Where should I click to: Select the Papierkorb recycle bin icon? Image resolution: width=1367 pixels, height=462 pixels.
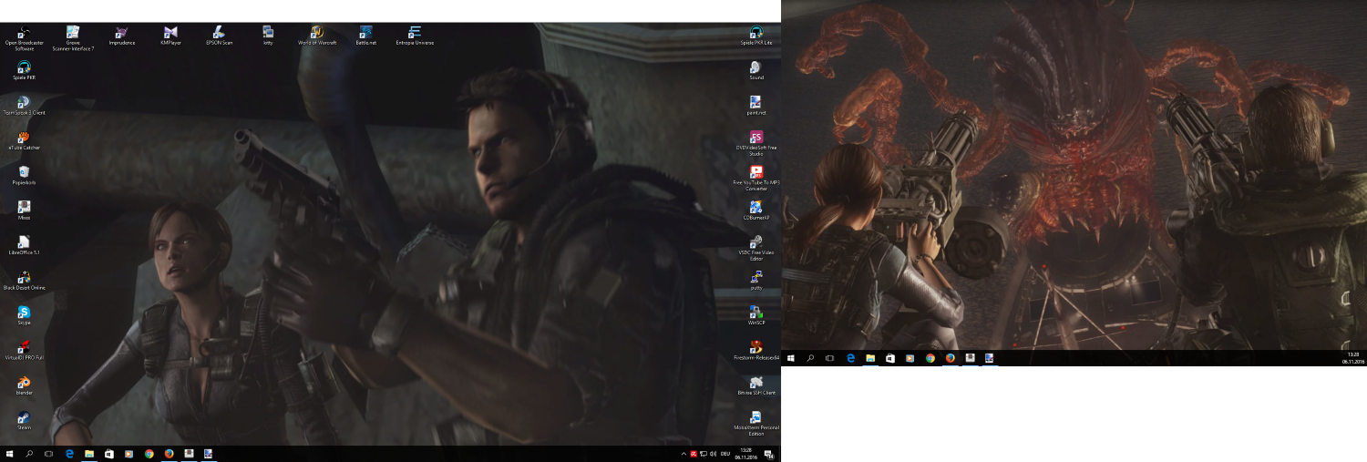25,172
